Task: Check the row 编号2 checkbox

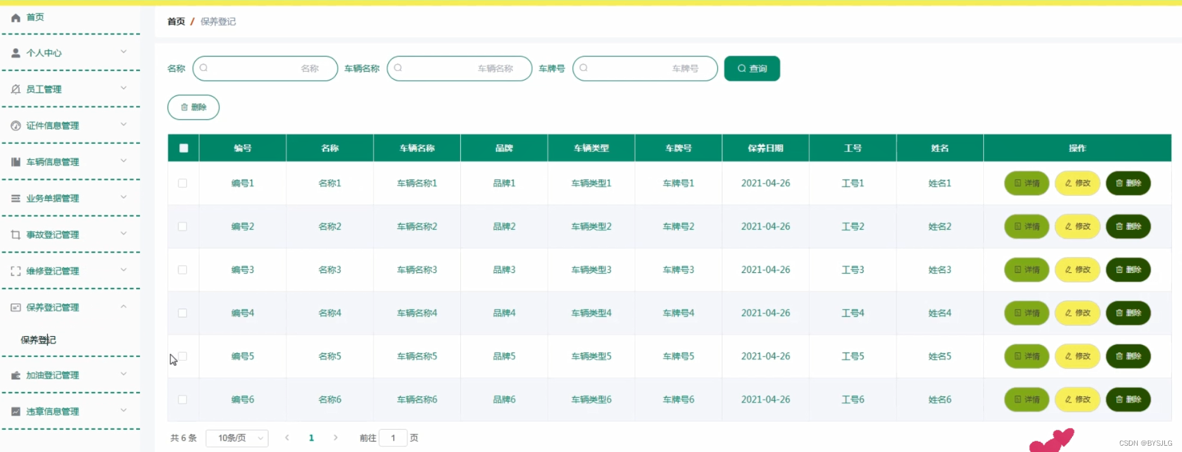Action: (182, 226)
